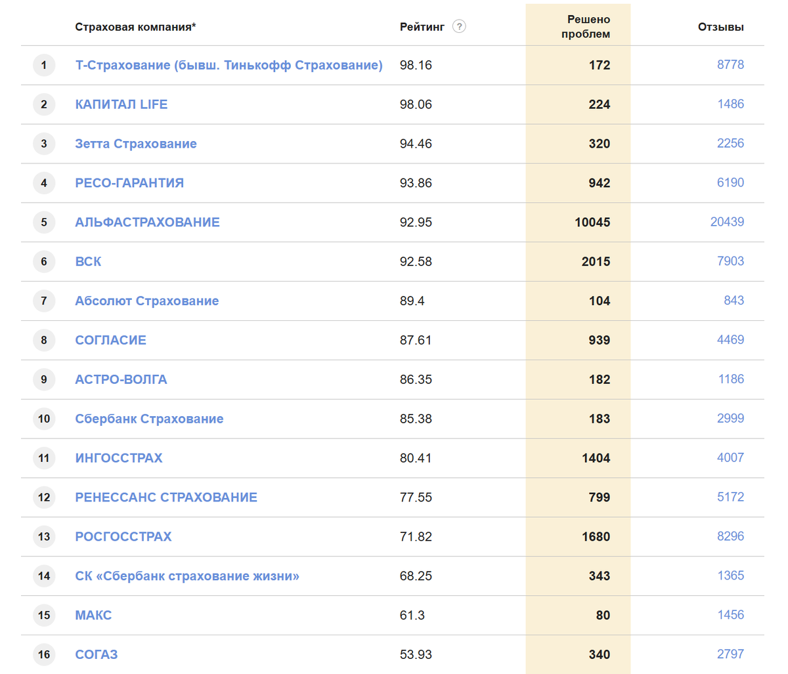
Task: View 8296 reviews of РОСГОССТРАХ
Action: [x=730, y=536]
